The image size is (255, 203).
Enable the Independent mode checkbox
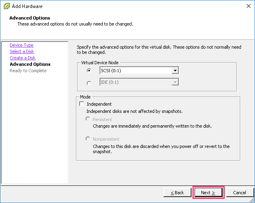coord(82,104)
